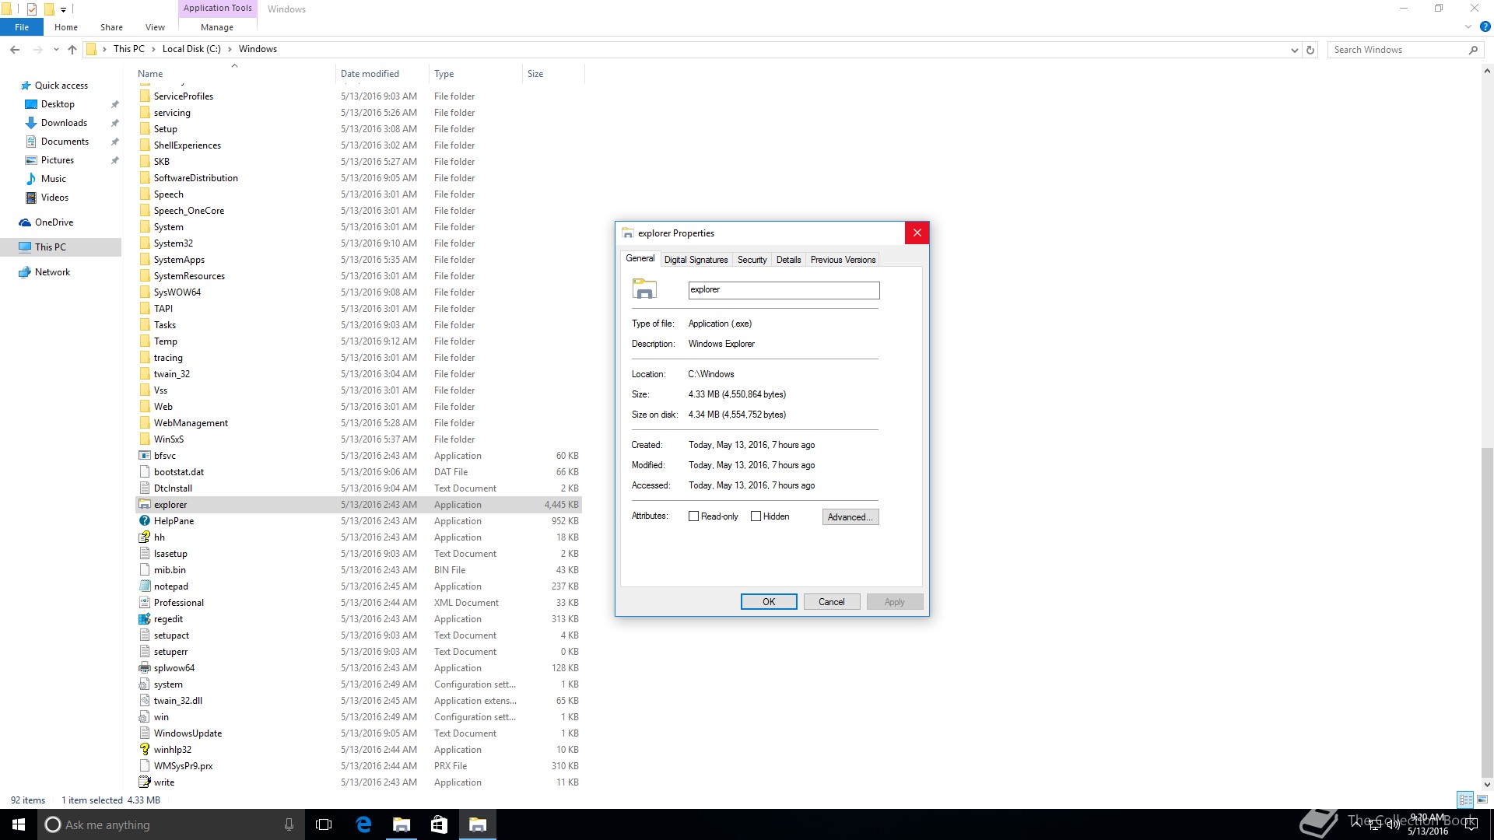Click the file list scroll up arrow
This screenshot has height=840, width=1494.
click(1487, 72)
